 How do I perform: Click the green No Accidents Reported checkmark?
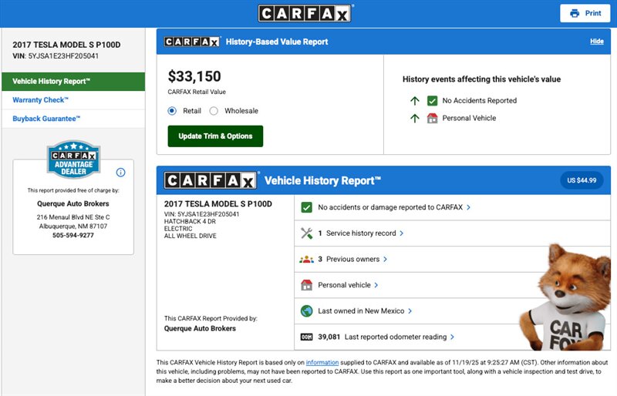433,100
